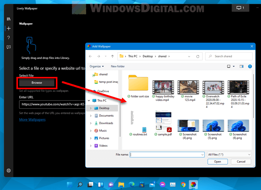Go forward in Add Wallpaper dialog
Screen dimensions: 261x190
(x=98, y=56)
